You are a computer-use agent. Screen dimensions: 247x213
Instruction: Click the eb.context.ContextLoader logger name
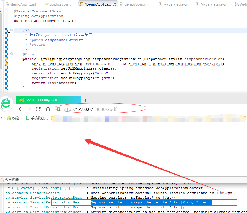pyautogui.click(x=32, y=193)
